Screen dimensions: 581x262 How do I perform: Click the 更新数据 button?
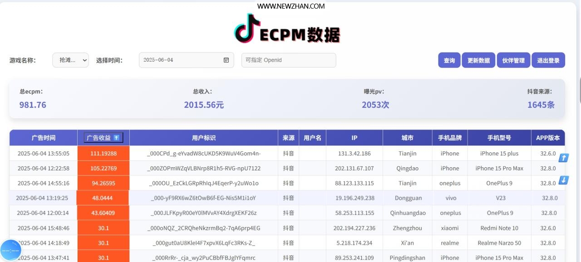click(x=478, y=60)
